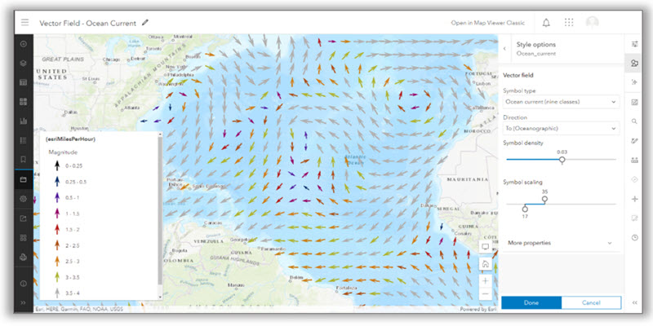Open the hamburger main menu
This screenshot has height=326, width=653.
pos(25,23)
